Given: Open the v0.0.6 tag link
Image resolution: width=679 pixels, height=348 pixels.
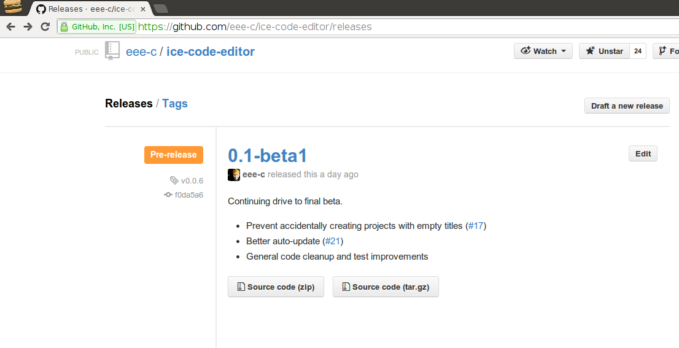Looking at the screenshot, I should [x=192, y=181].
